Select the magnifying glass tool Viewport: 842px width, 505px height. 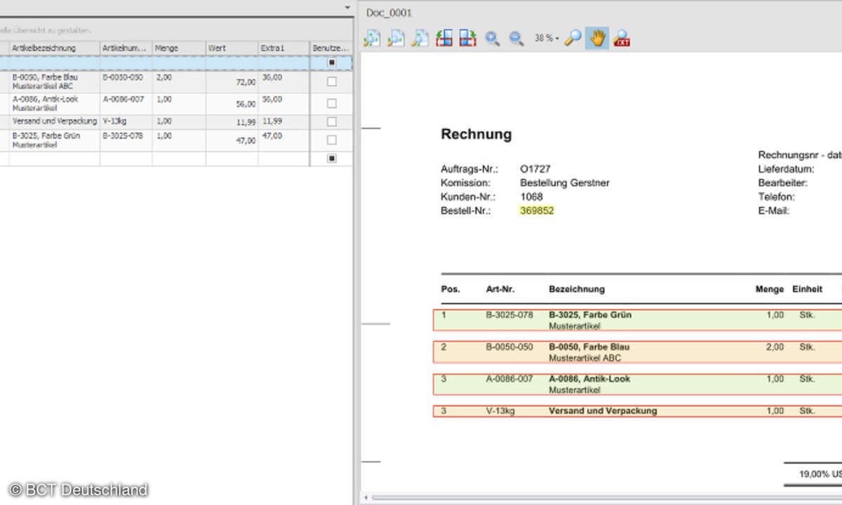coord(573,39)
